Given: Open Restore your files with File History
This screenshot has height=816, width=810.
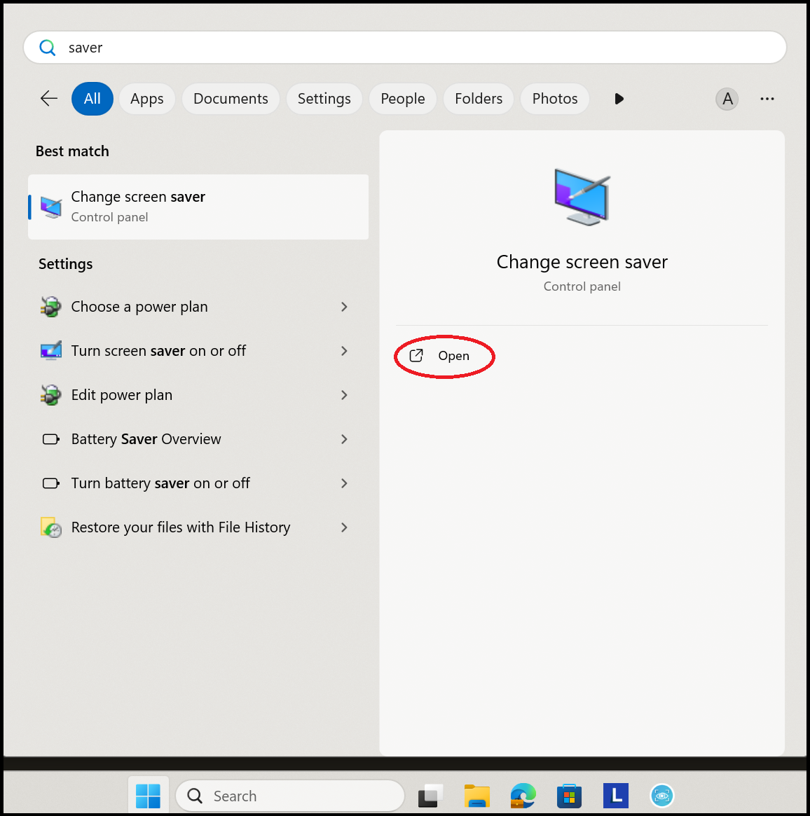Looking at the screenshot, I should 181,527.
